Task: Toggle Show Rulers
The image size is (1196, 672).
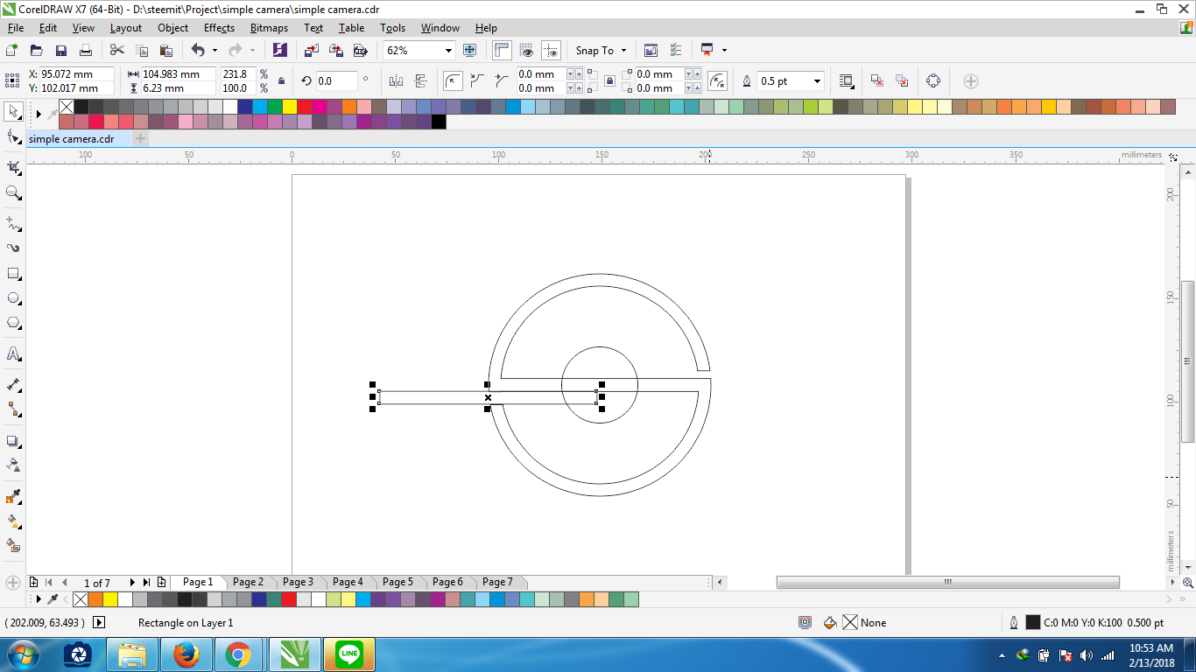Action: click(x=503, y=51)
